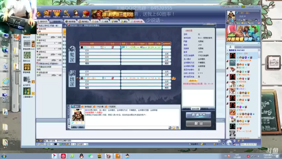Image resolution: width=282 pixels, height=159 pixels.
Task: Open the chat channel dropdown at bottom left
Action: (x=41, y=144)
